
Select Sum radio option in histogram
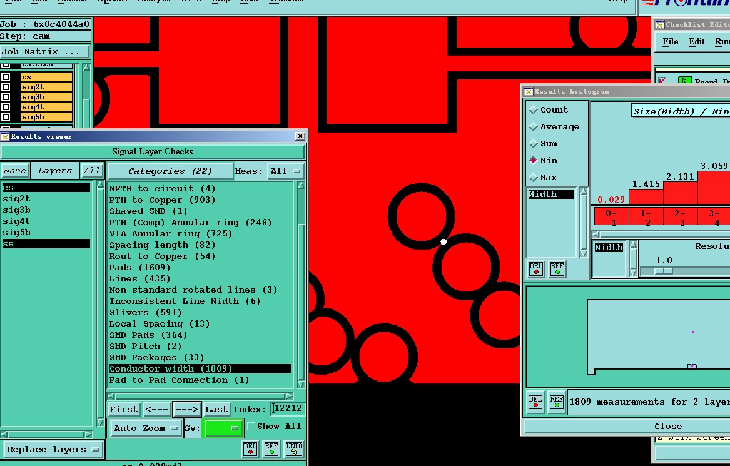pos(534,143)
